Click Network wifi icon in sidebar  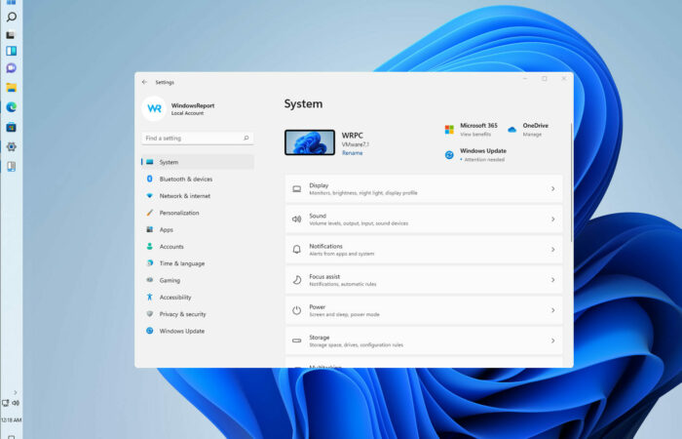(150, 195)
